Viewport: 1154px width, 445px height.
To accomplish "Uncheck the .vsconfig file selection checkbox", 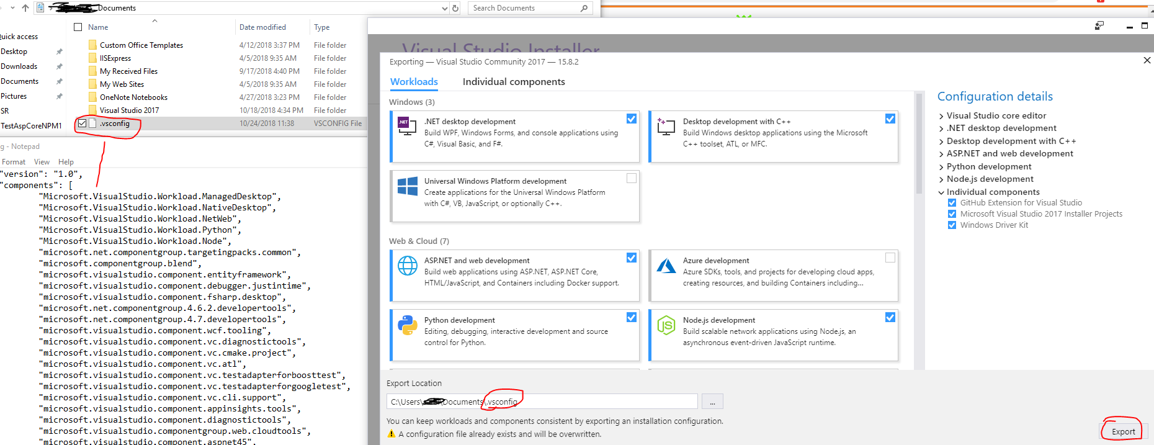I will [x=82, y=124].
